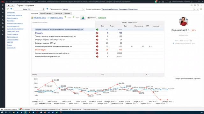Click the second icon in the dark sidebar
The height and width of the screenshot is (114, 204).
point(3,9)
